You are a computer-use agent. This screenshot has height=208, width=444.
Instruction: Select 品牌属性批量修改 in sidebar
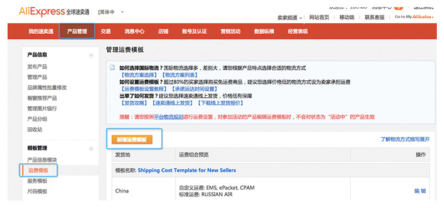(47, 87)
